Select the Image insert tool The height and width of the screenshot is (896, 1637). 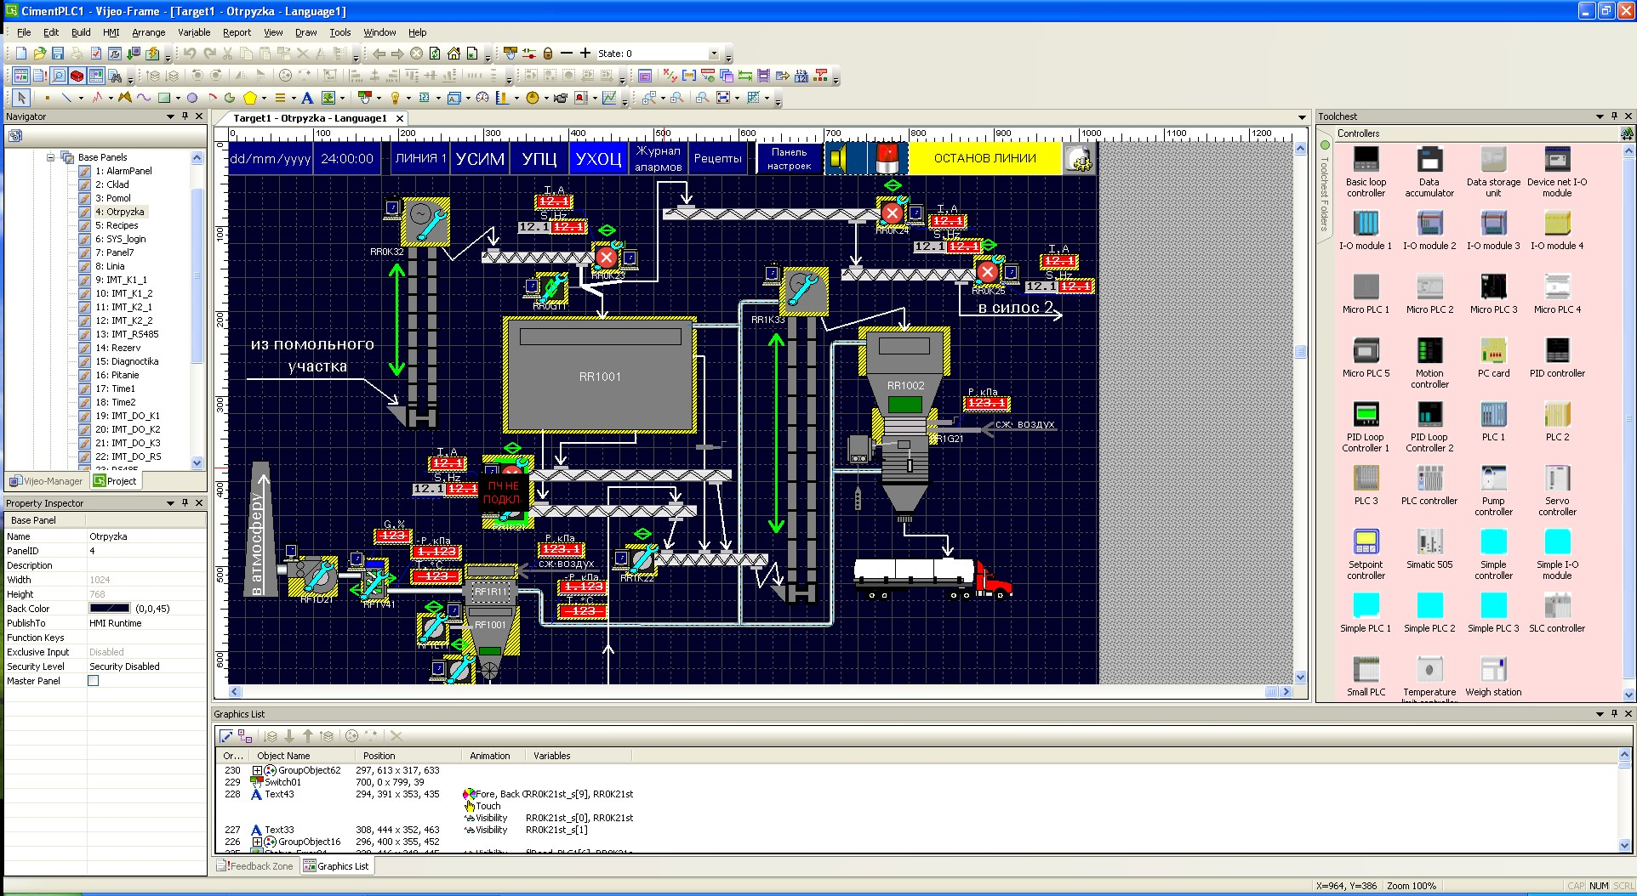point(328,98)
